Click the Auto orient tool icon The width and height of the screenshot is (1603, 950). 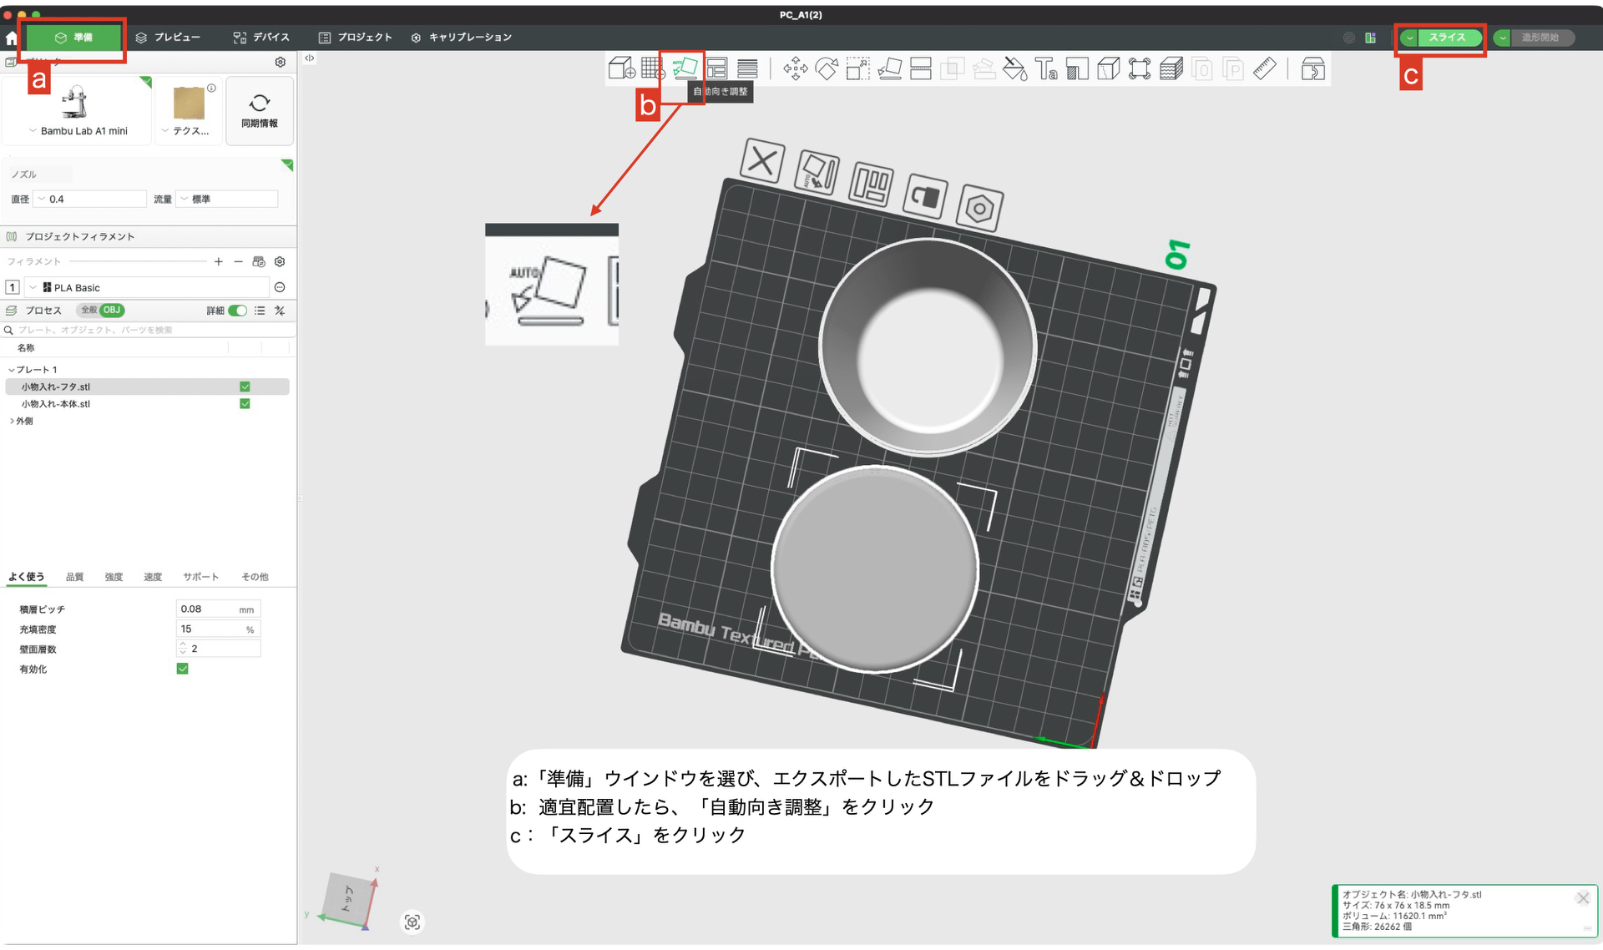pyautogui.click(x=685, y=69)
